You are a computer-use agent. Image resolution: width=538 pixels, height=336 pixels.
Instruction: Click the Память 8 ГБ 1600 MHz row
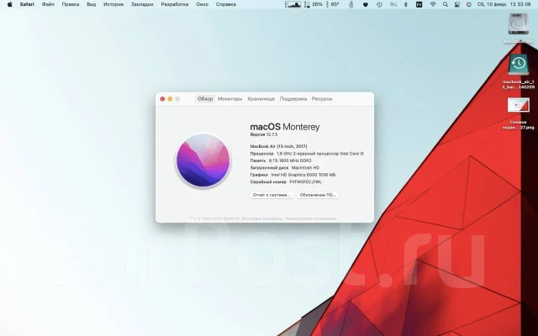tap(281, 160)
